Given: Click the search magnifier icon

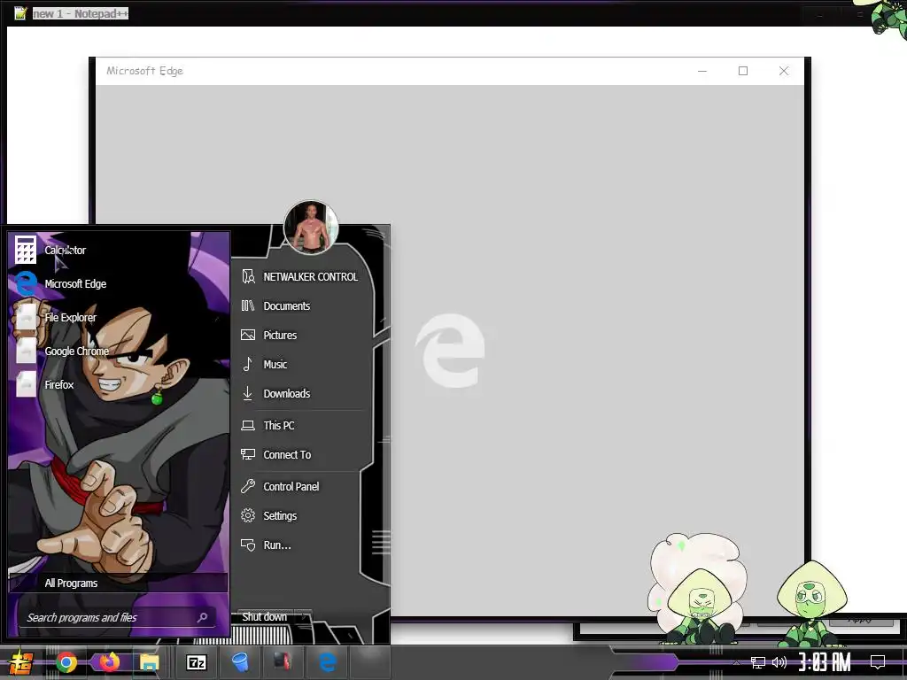Looking at the screenshot, I should [203, 617].
